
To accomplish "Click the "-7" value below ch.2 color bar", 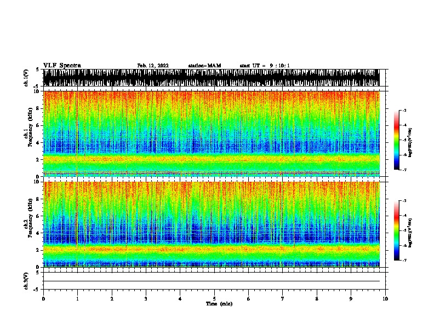I will pyautogui.click(x=404, y=261).
